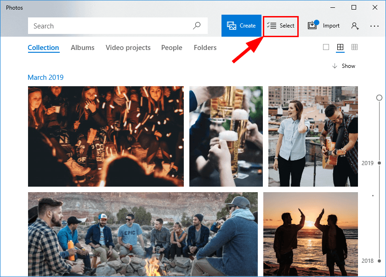Screen dimensions: 386x277
Task: Switch to small nine-square grid view
Action: pyautogui.click(x=354, y=47)
